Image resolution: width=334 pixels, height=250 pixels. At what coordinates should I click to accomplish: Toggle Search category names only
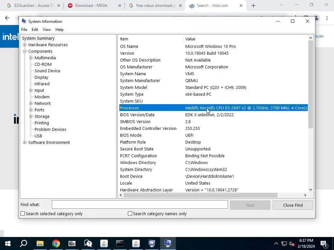pyautogui.click(x=130, y=214)
